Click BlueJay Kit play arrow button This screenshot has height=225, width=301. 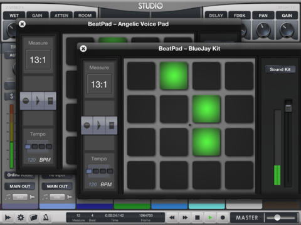pyautogui.click(x=99, y=126)
